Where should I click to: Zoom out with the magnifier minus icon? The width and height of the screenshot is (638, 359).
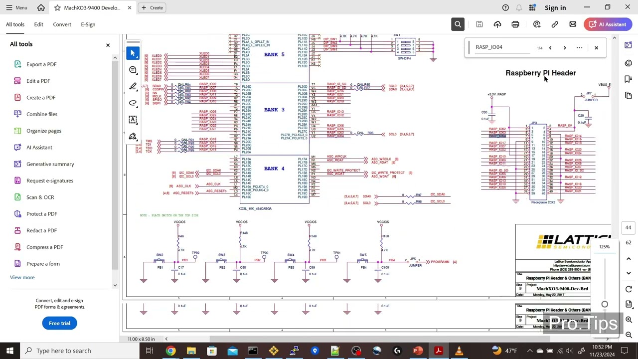(629, 335)
